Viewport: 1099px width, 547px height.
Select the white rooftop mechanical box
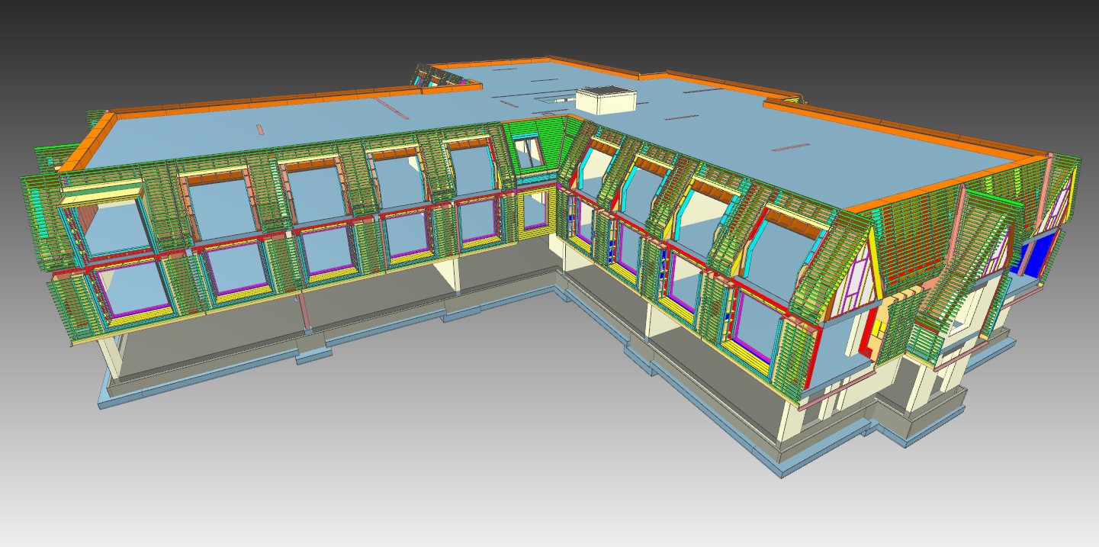coord(605,101)
